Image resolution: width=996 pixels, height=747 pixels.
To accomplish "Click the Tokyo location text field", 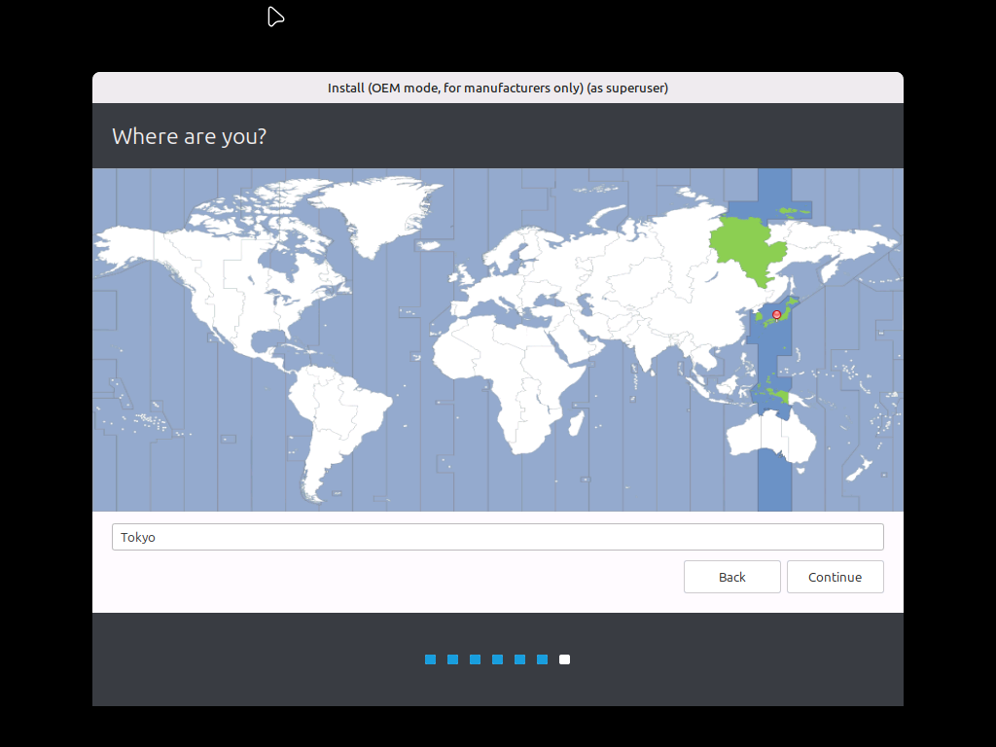I will (497, 537).
